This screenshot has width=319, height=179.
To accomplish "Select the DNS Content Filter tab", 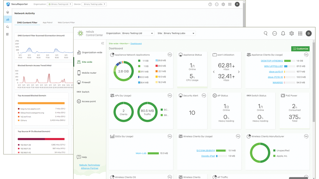I will 27,22.
